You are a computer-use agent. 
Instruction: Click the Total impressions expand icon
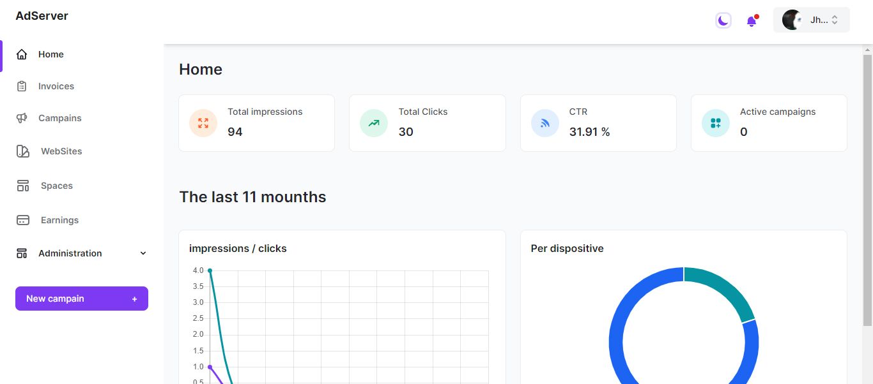coord(203,123)
